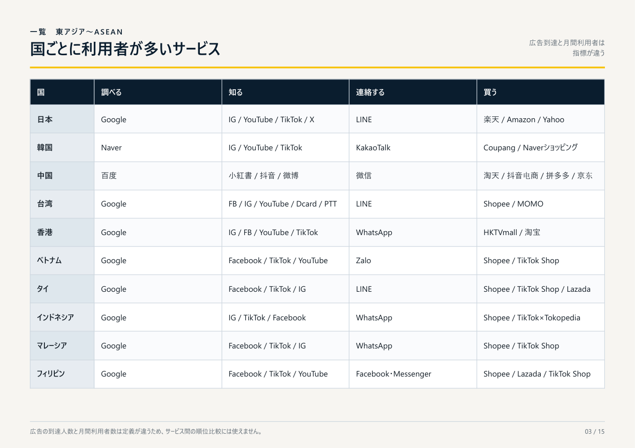Click IG / FB / YouTube / TikTok cell
This screenshot has height=448, width=635.
pos(286,233)
